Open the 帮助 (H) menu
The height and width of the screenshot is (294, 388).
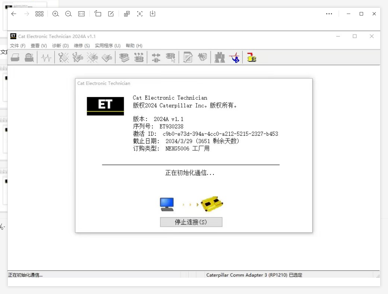pos(134,46)
